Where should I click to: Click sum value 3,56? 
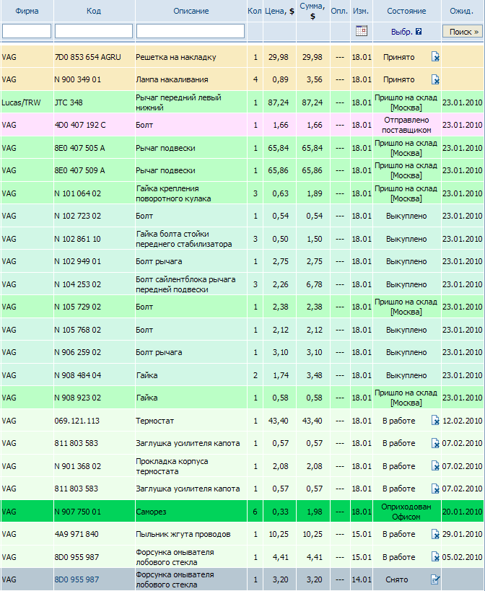[314, 79]
